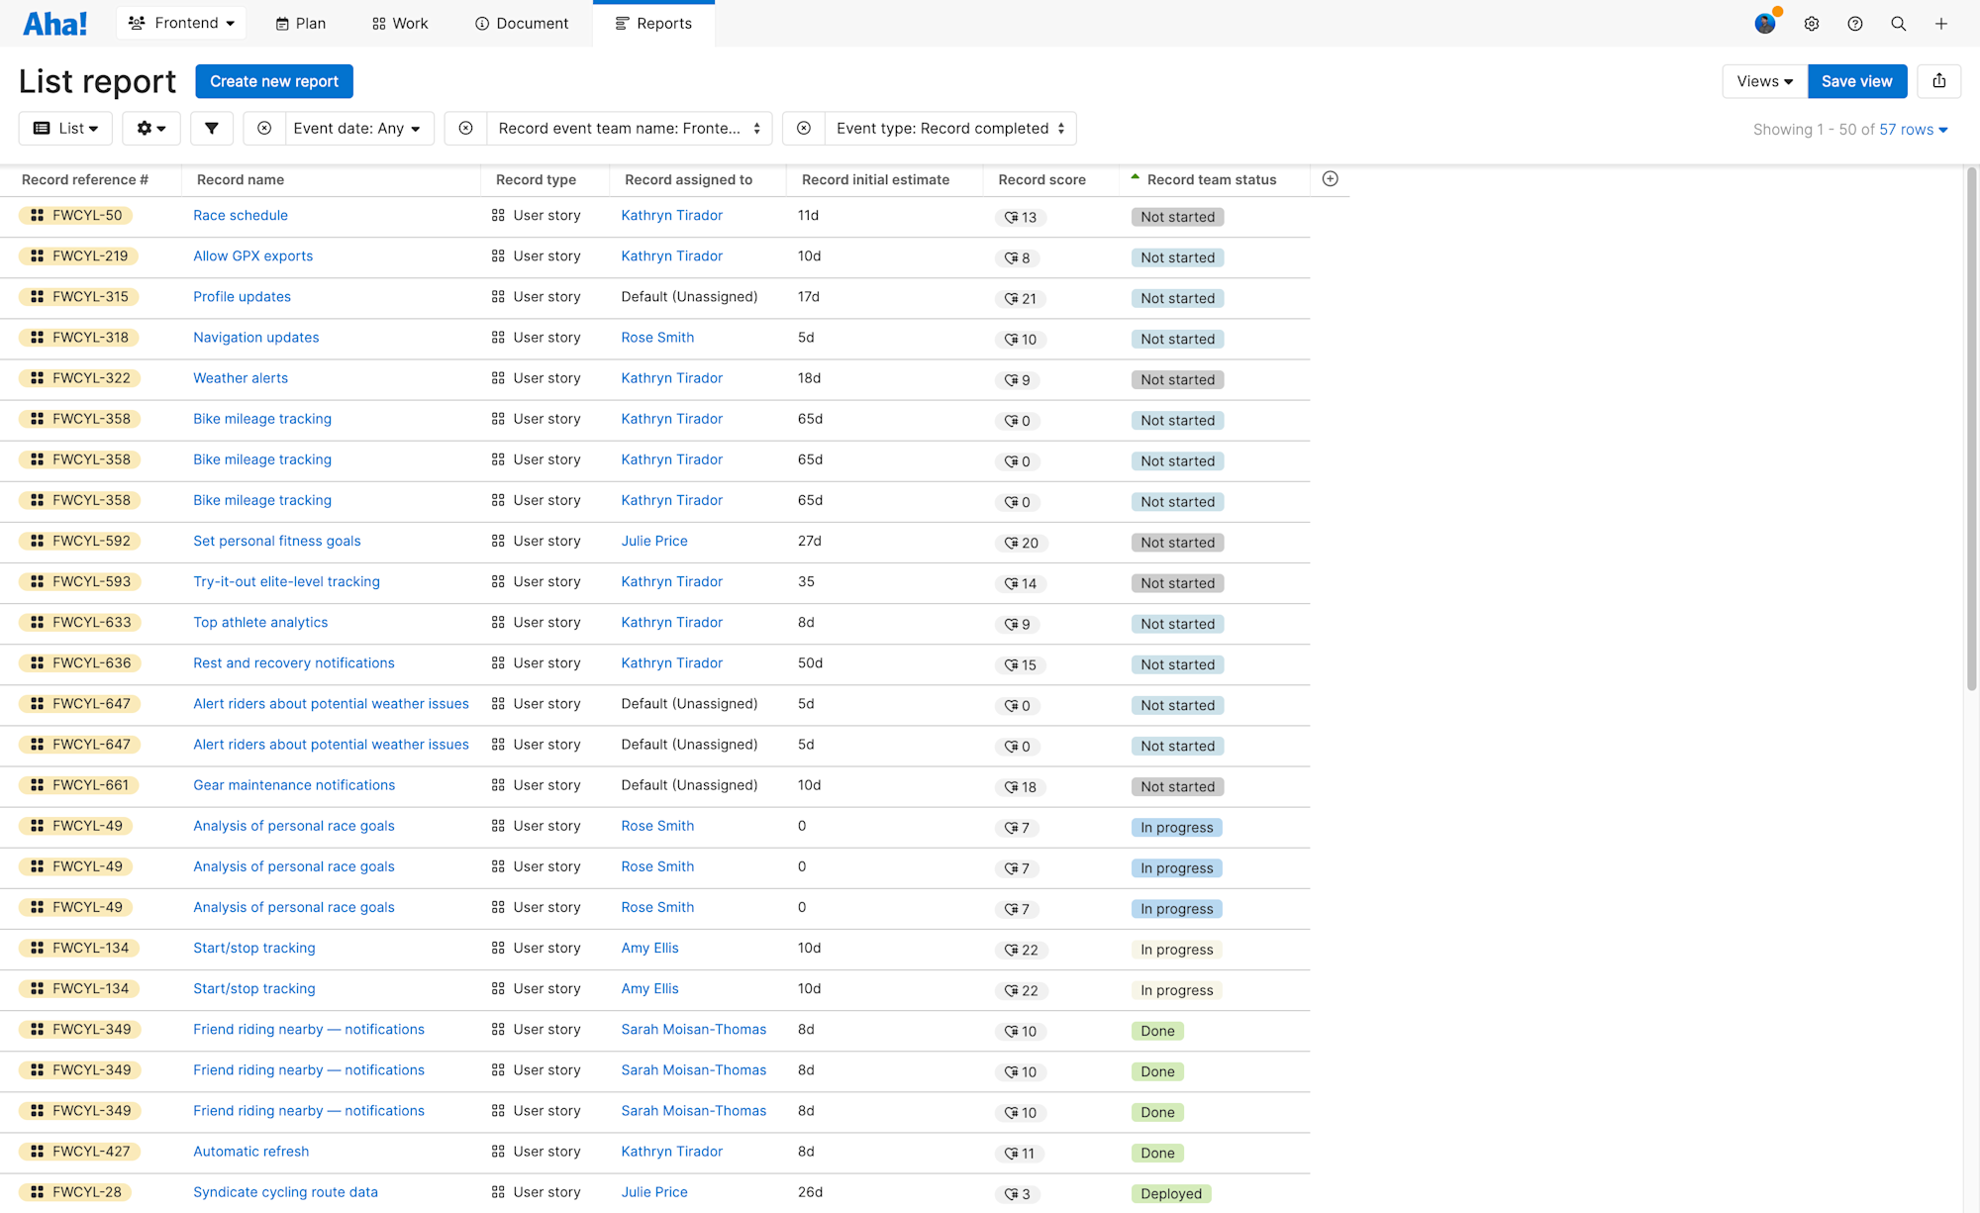Open the Views dropdown
This screenshot has width=1980, height=1213.
click(1764, 81)
